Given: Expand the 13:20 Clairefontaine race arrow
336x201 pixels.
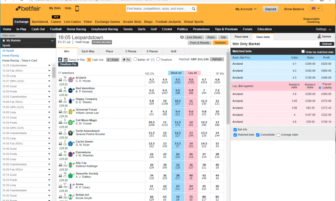Looking at the screenshot, I should click(x=49, y=65).
